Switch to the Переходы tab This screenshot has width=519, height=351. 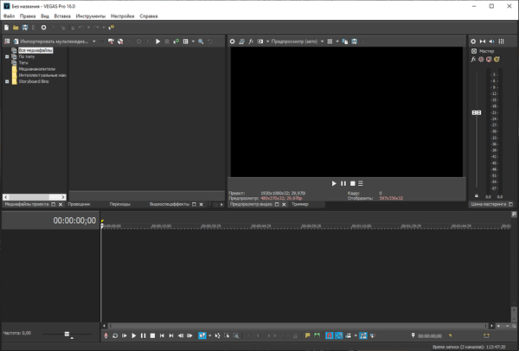coord(119,205)
